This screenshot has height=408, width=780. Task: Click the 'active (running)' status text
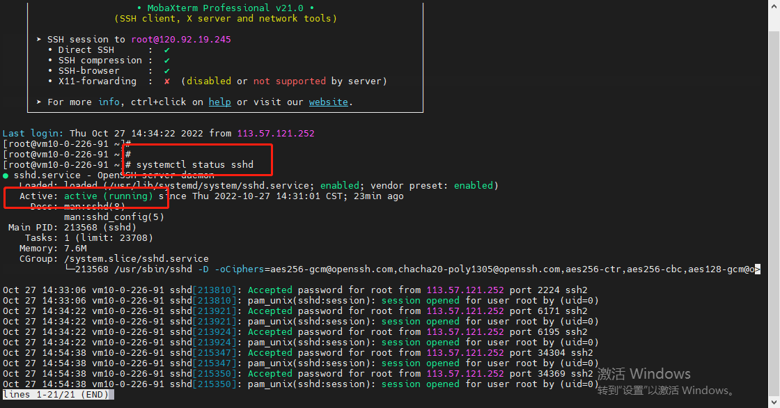point(109,196)
